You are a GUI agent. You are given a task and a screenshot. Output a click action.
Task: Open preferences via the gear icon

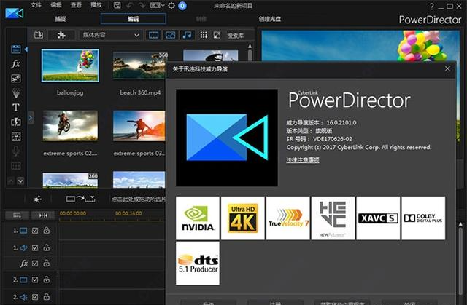point(171,5)
